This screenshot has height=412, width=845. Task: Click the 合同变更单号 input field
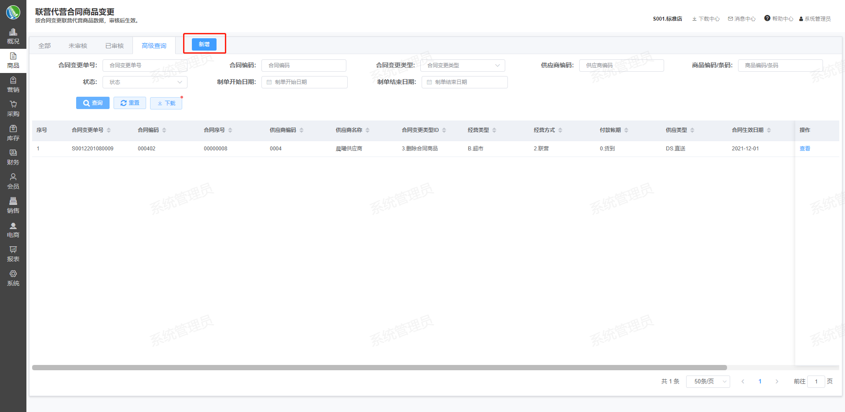click(x=145, y=66)
